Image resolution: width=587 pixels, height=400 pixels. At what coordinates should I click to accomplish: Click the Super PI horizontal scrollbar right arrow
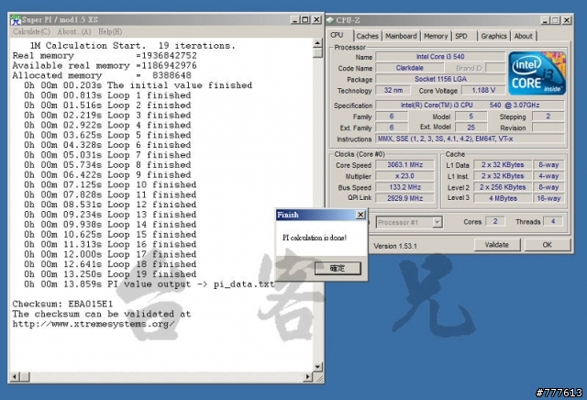coord(308,376)
